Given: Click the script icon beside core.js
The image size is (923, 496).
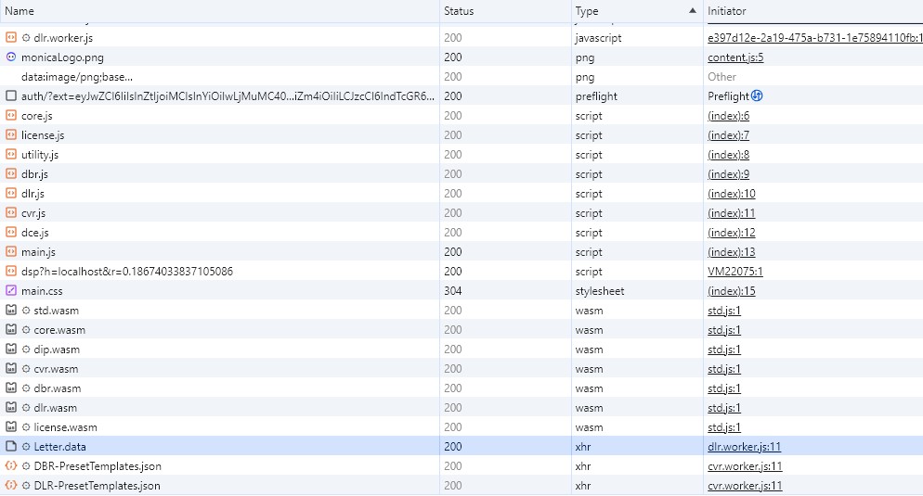Looking at the screenshot, I should [x=11, y=116].
